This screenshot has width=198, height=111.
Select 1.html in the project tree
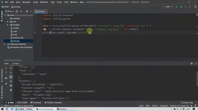(x=16, y=28)
